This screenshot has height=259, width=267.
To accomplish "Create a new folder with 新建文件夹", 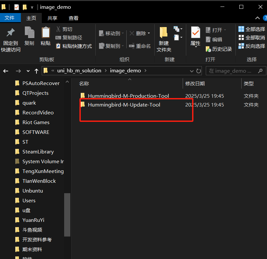I will (x=164, y=39).
